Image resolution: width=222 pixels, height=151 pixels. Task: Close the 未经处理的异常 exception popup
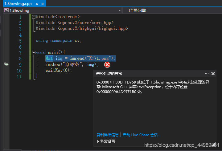point(213,74)
